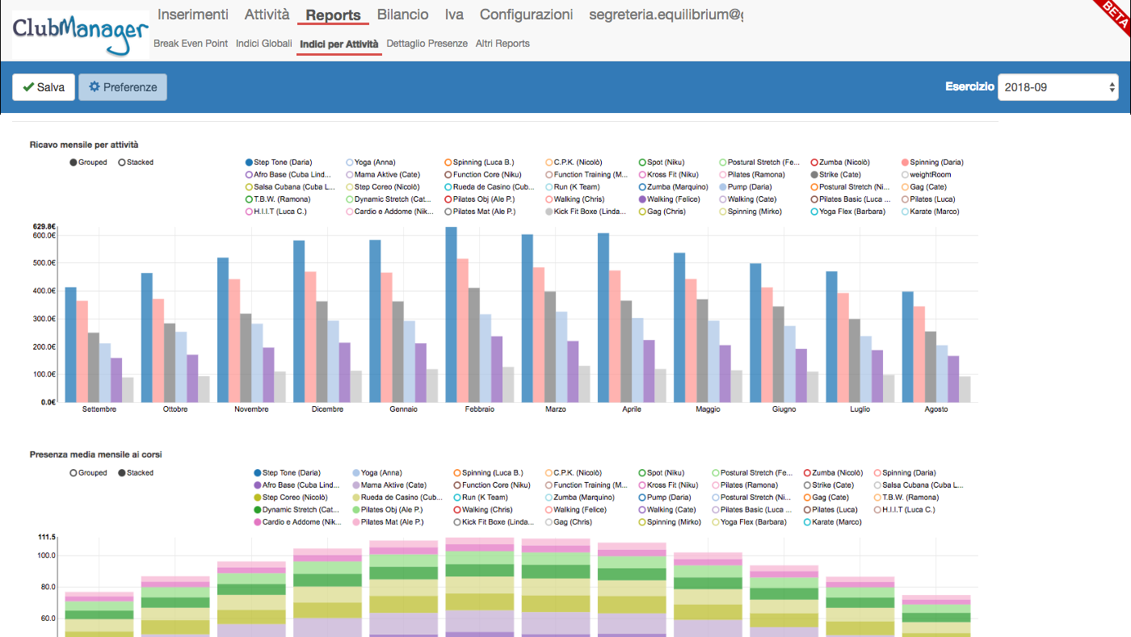Switch to Break Even Point tab

191,44
